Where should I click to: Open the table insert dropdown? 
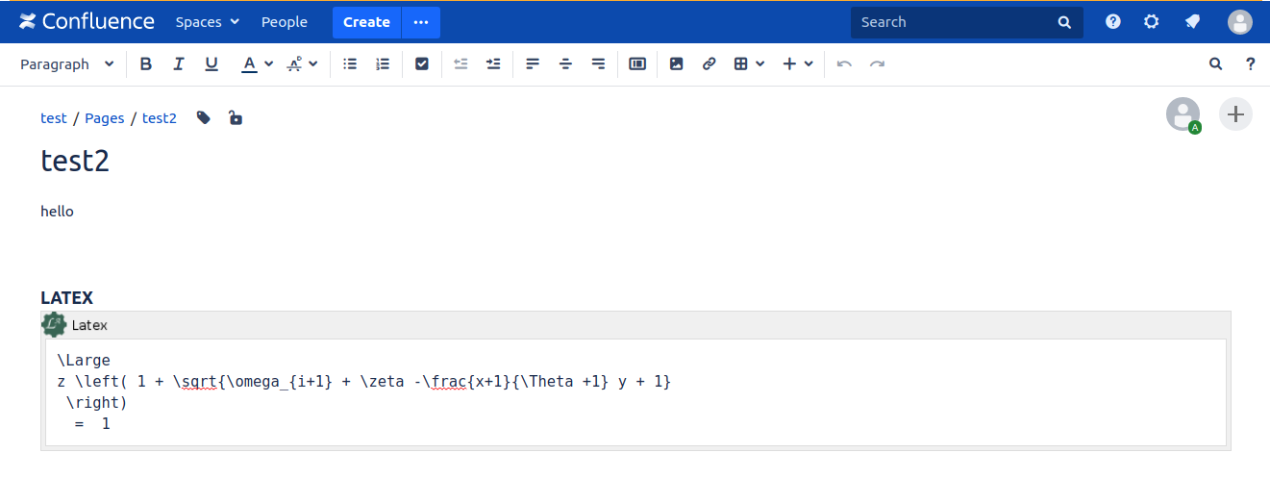749,63
